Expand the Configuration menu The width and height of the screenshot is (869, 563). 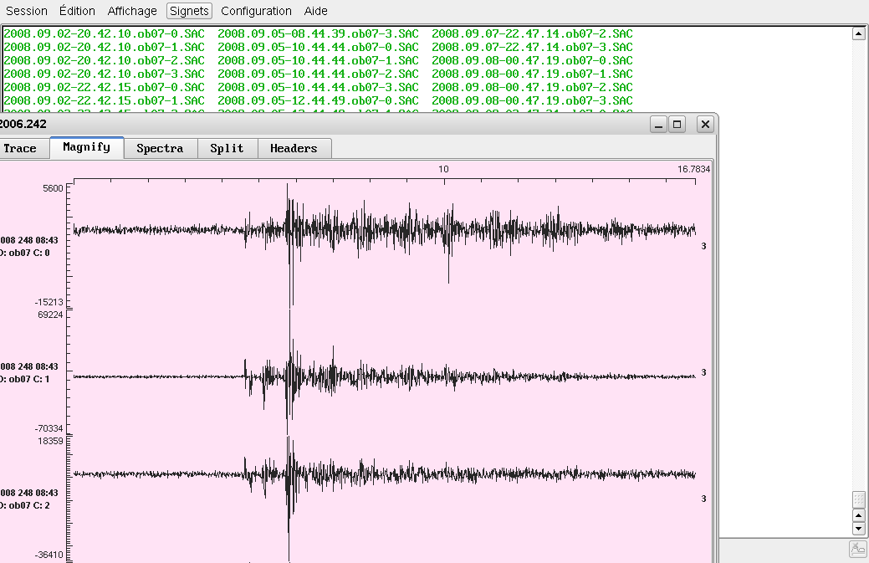tap(256, 11)
